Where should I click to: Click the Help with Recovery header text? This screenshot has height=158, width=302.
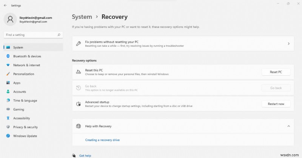tap(98, 126)
